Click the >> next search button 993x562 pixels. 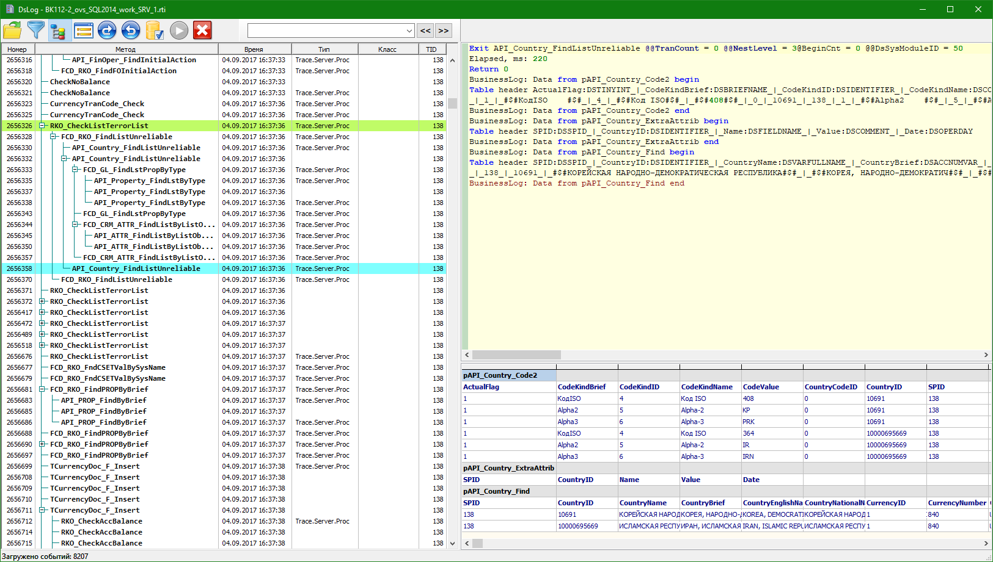444,31
